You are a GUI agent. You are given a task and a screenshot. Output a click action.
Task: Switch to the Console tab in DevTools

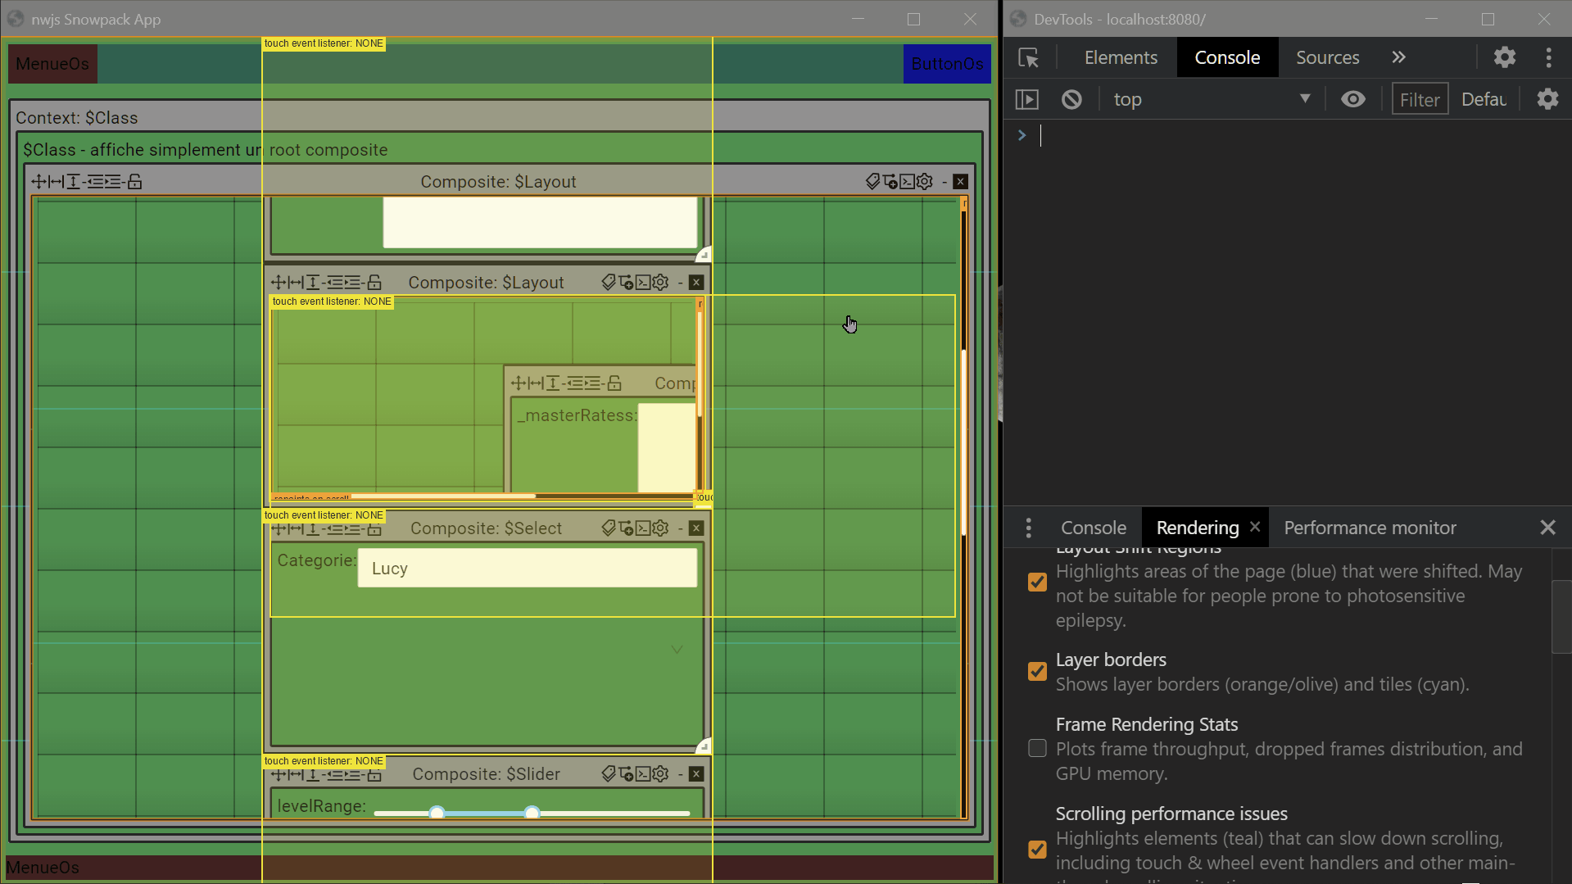click(x=1227, y=57)
